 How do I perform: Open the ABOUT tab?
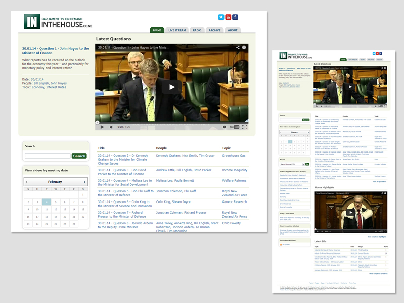click(233, 30)
